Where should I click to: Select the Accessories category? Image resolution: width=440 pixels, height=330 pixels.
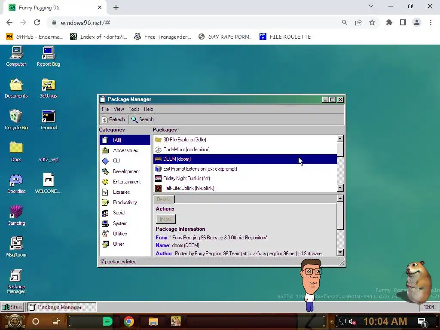(125, 150)
